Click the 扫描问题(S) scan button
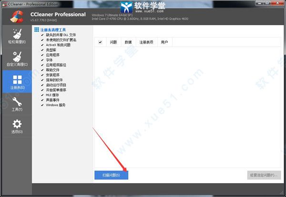The width and height of the screenshot is (286, 197). pos(111,175)
